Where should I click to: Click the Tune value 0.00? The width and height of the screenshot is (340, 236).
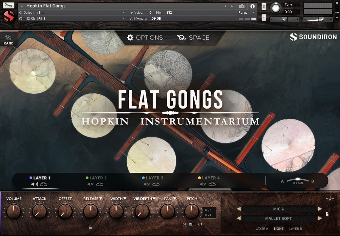click(x=288, y=12)
